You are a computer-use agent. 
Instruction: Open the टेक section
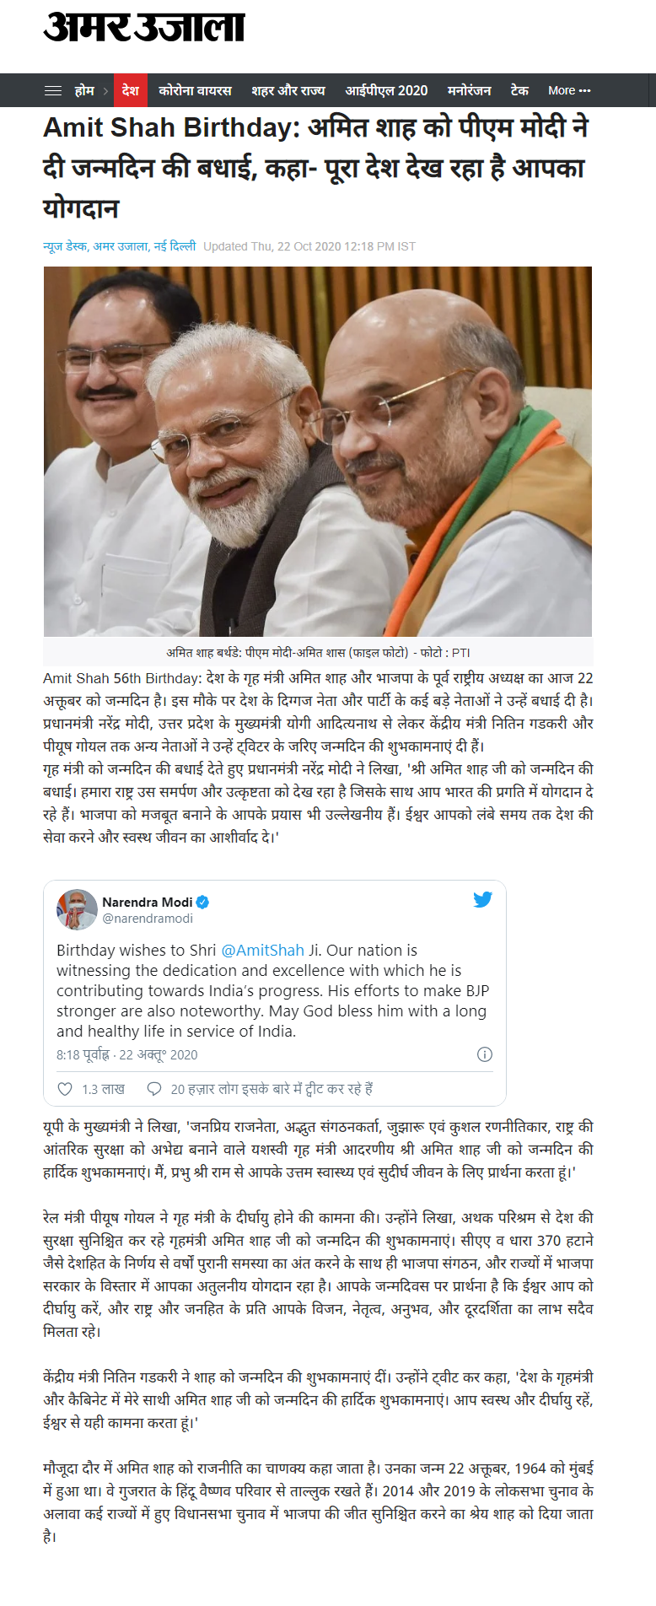pyautogui.click(x=519, y=90)
